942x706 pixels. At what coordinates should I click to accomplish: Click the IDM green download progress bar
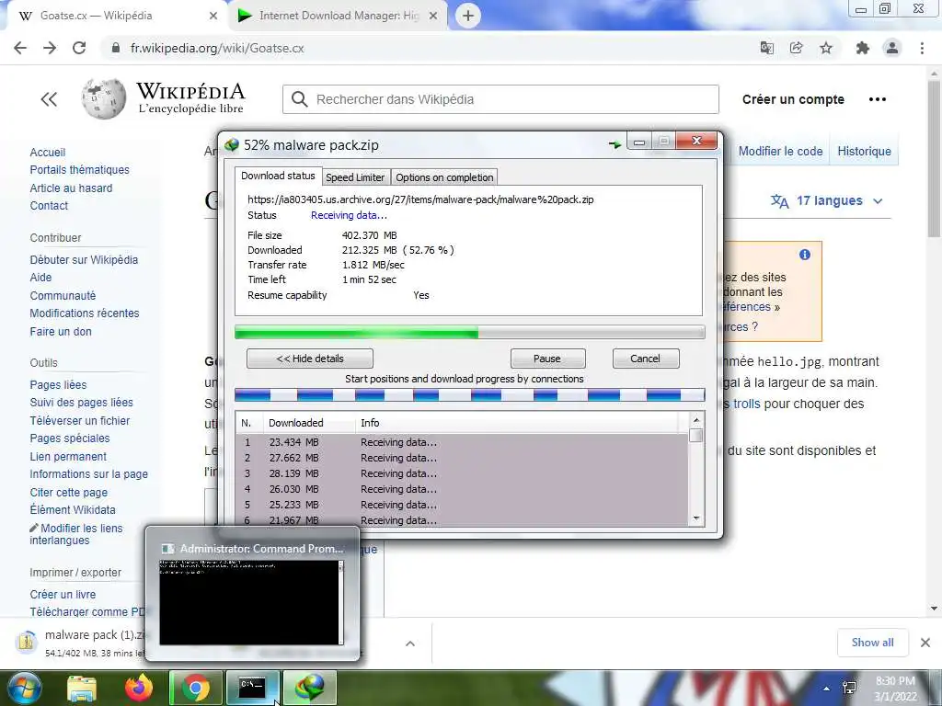coord(470,332)
